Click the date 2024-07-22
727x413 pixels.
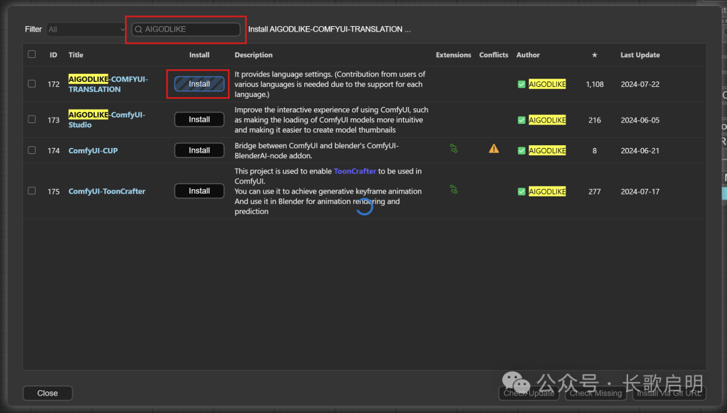(x=640, y=84)
